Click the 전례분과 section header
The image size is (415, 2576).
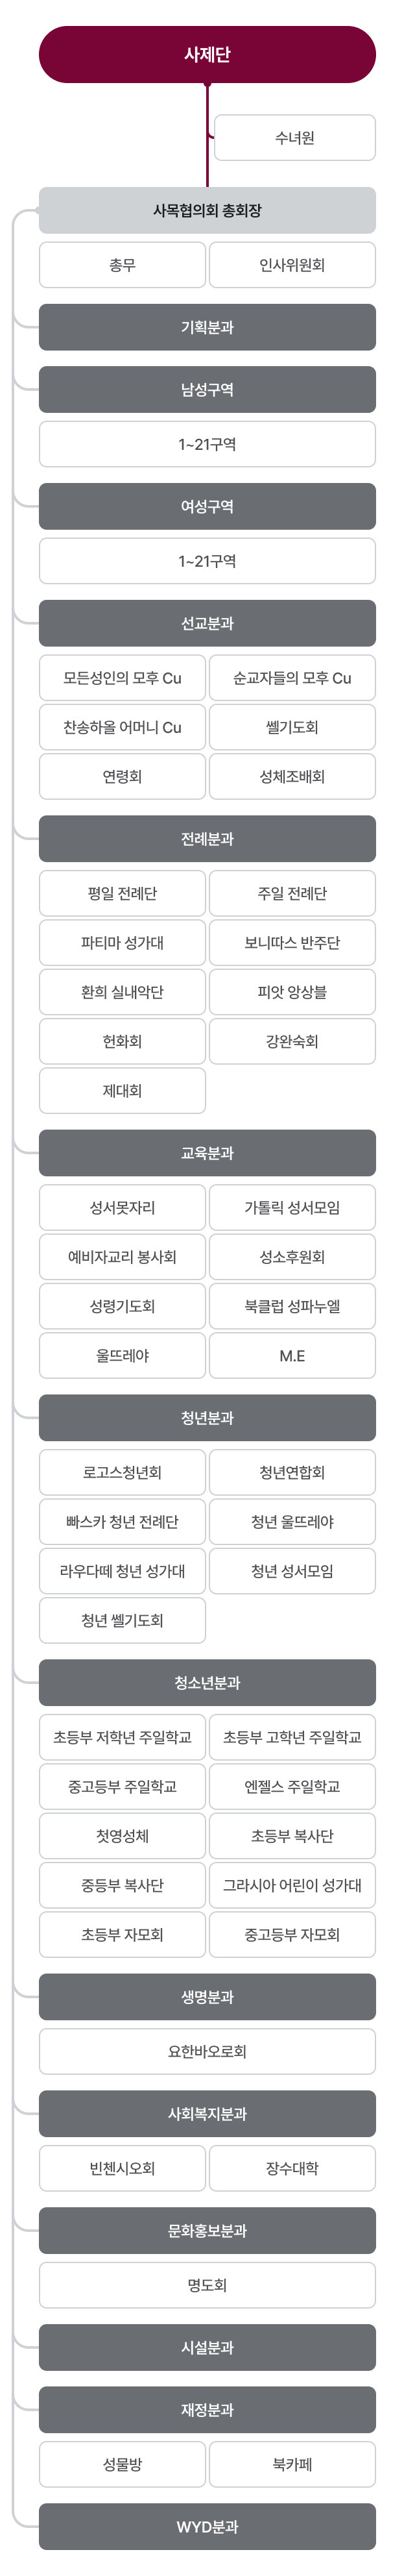click(x=207, y=838)
